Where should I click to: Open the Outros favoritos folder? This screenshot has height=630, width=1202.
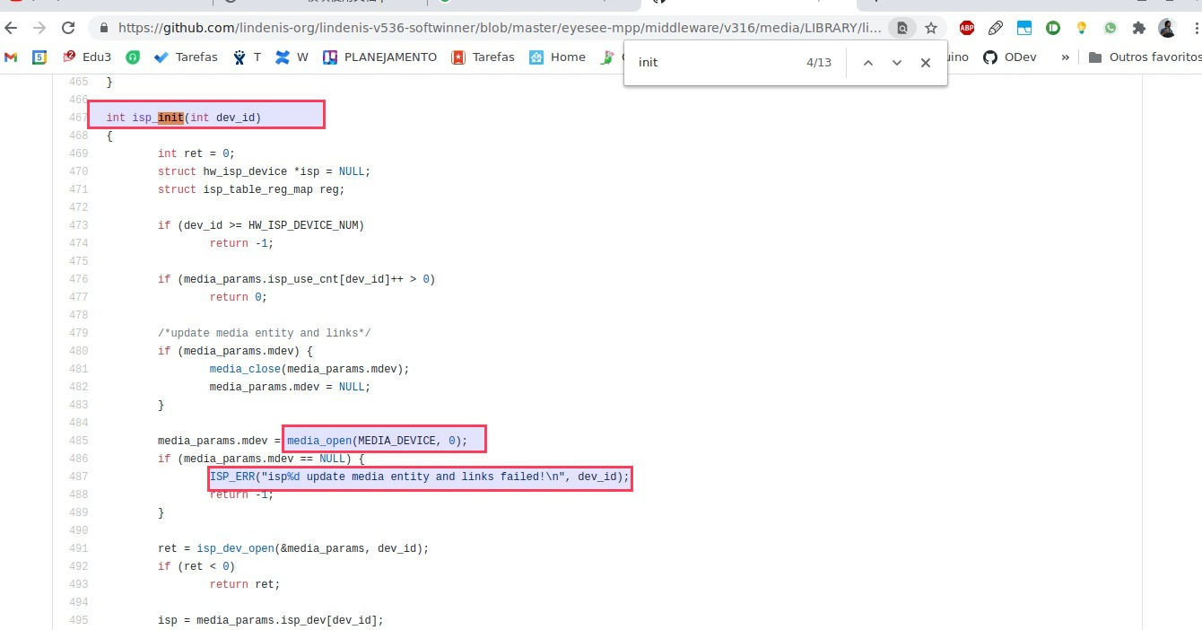click(1144, 57)
